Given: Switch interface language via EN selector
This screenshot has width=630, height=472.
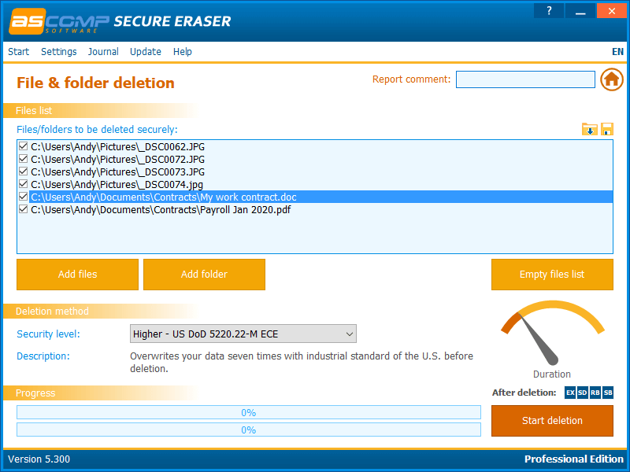Looking at the screenshot, I should pos(618,51).
